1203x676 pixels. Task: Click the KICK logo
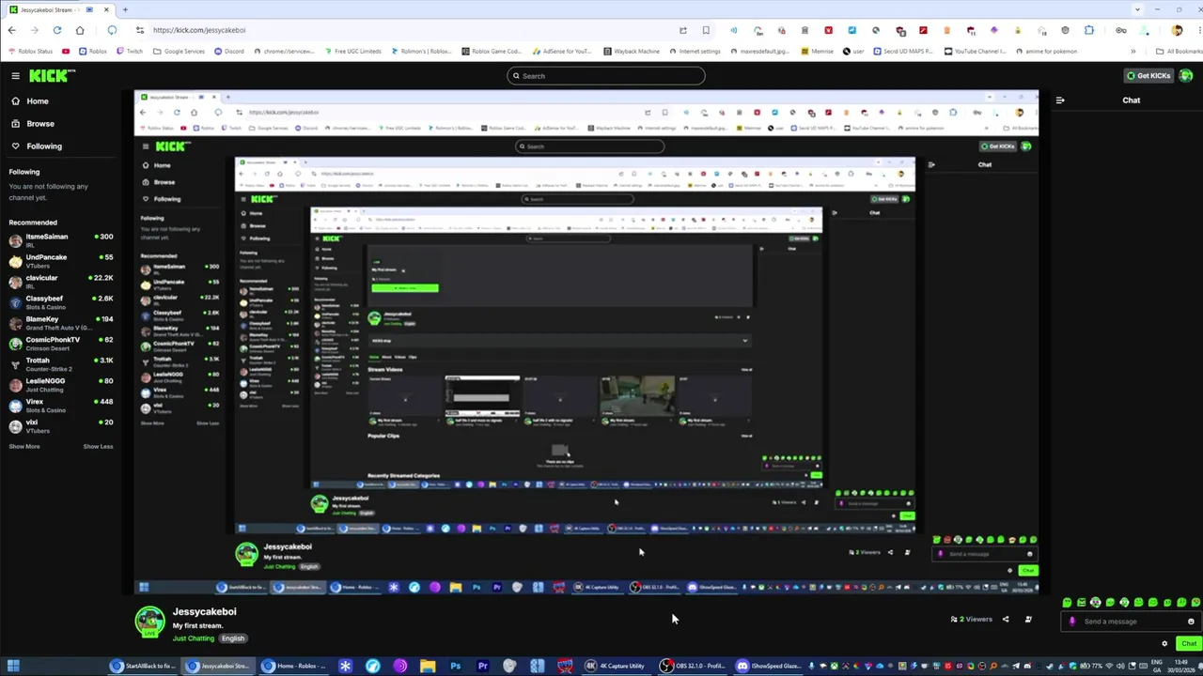pos(52,76)
